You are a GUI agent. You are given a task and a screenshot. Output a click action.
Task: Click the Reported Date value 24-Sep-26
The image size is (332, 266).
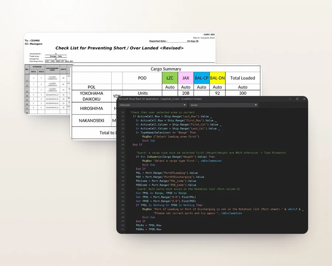pos(193,41)
